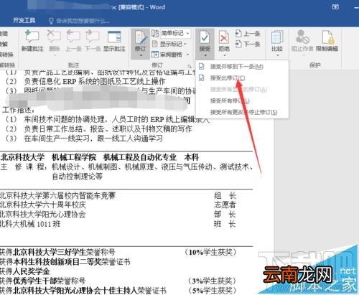Click the lightbulb Tell Me icon
This screenshot has width=359, height=295.
(51, 21)
